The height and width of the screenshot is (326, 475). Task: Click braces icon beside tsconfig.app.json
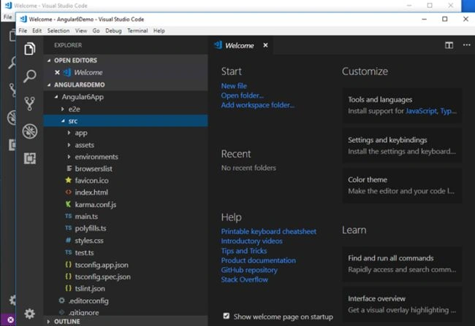click(69, 265)
